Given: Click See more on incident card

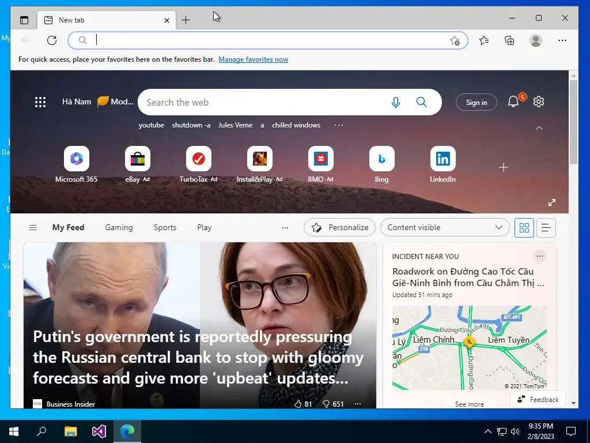Looking at the screenshot, I should tap(469, 404).
